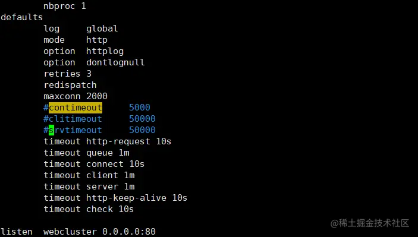
Task: Click the option httplog line
Action: pyautogui.click(x=83, y=51)
